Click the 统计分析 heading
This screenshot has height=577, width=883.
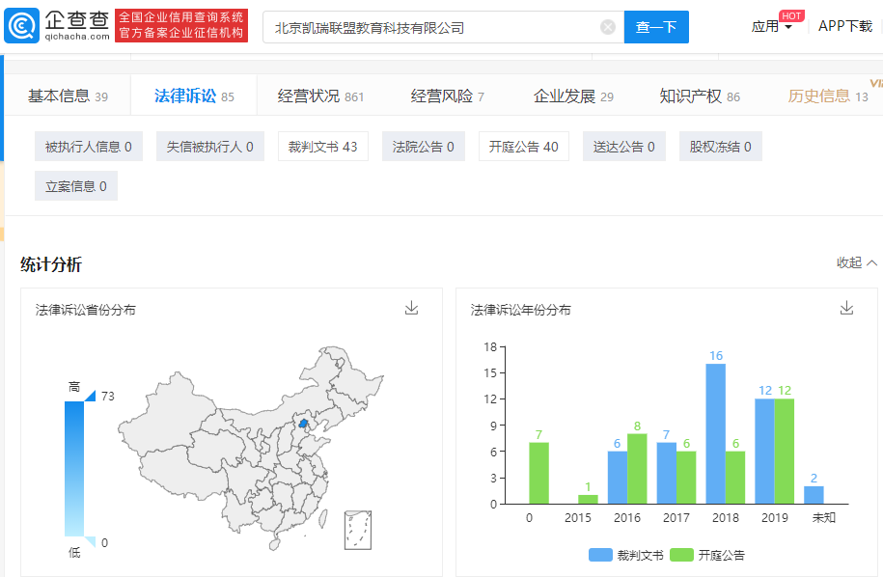[51, 264]
